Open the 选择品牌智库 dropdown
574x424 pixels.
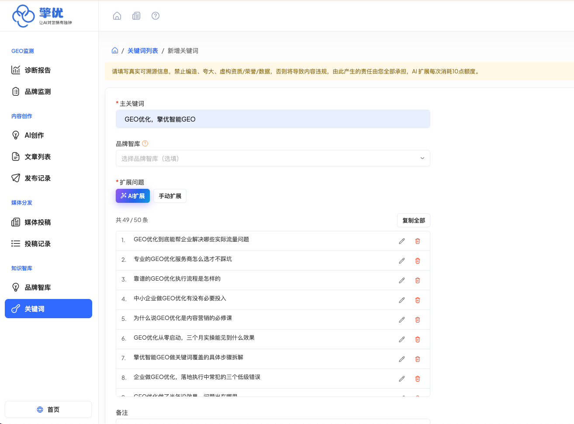(273, 158)
